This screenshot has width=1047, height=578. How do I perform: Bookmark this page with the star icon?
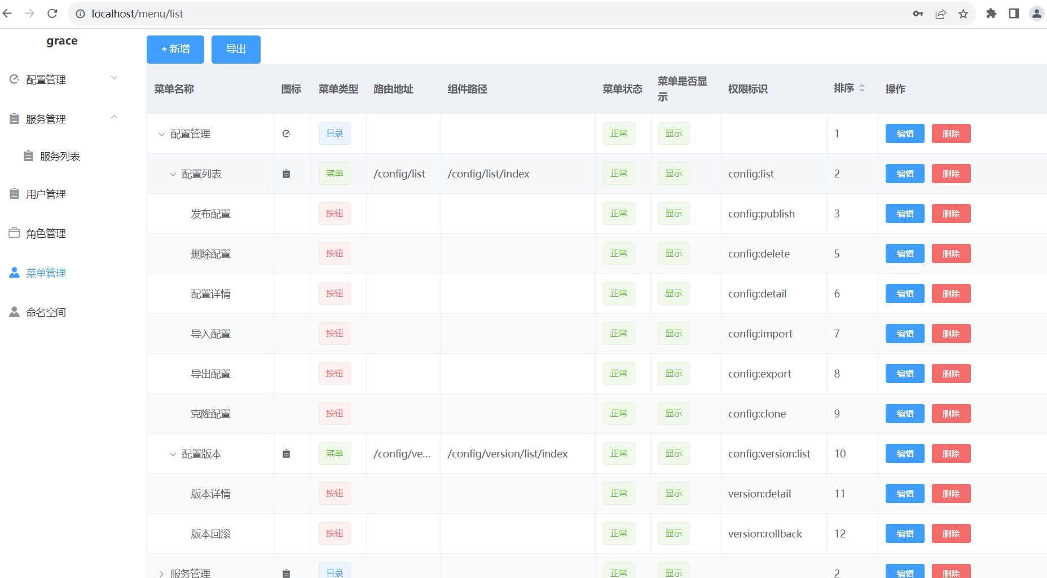(963, 14)
